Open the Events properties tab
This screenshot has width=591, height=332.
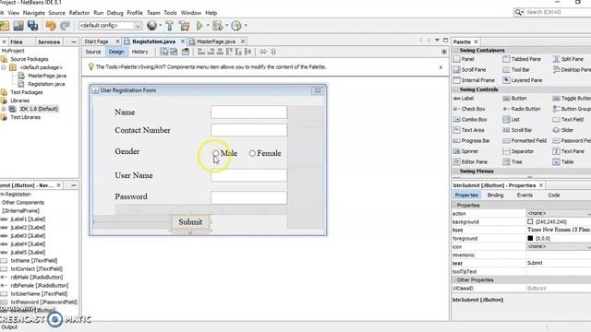[525, 195]
